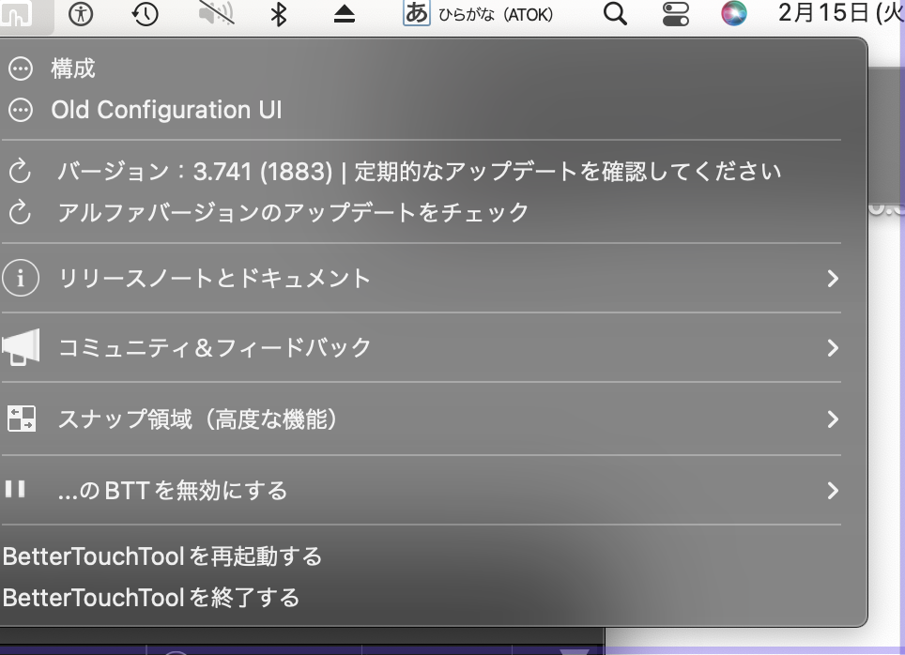Open the Accessibility shortcuts menu bar icon
The height and width of the screenshot is (655, 905).
coord(81,14)
